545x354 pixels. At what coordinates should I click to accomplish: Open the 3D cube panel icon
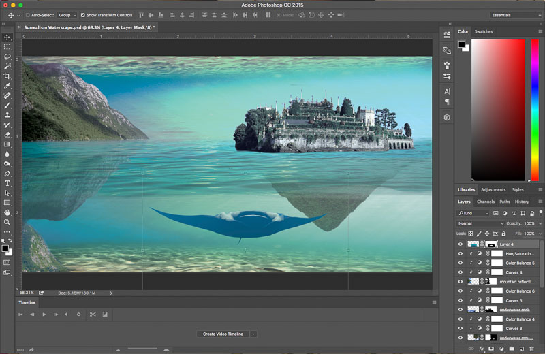pyautogui.click(x=447, y=117)
